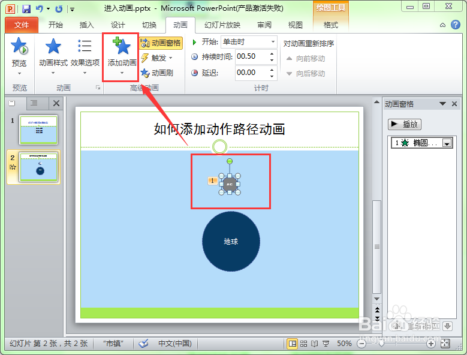The width and height of the screenshot is (467, 355).
Task: Open the Customize Quick Access Toolbar arrow
Action: click(72, 10)
